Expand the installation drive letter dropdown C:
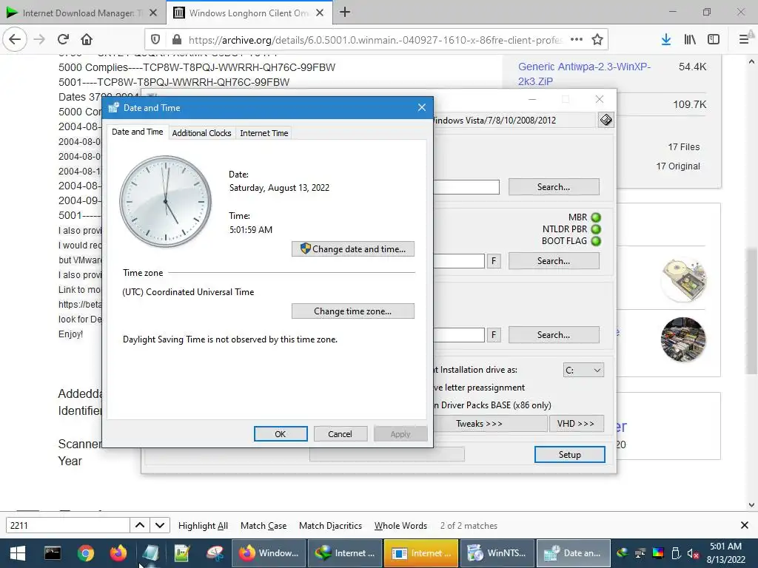Image resolution: width=758 pixels, height=568 pixels. [583, 370]
